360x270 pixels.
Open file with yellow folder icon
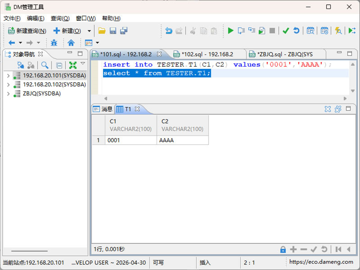(x=102, y=31)
